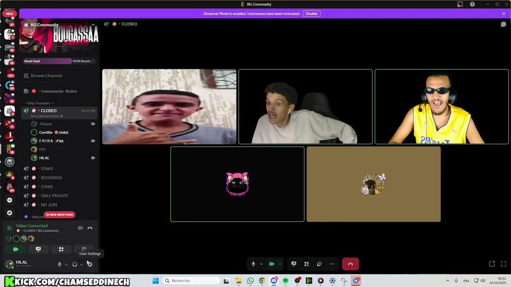Image resolution: width=511 pixels, height=287 pixels.
Task: Open BG Community server menu chevron
Action: point(93,25)
